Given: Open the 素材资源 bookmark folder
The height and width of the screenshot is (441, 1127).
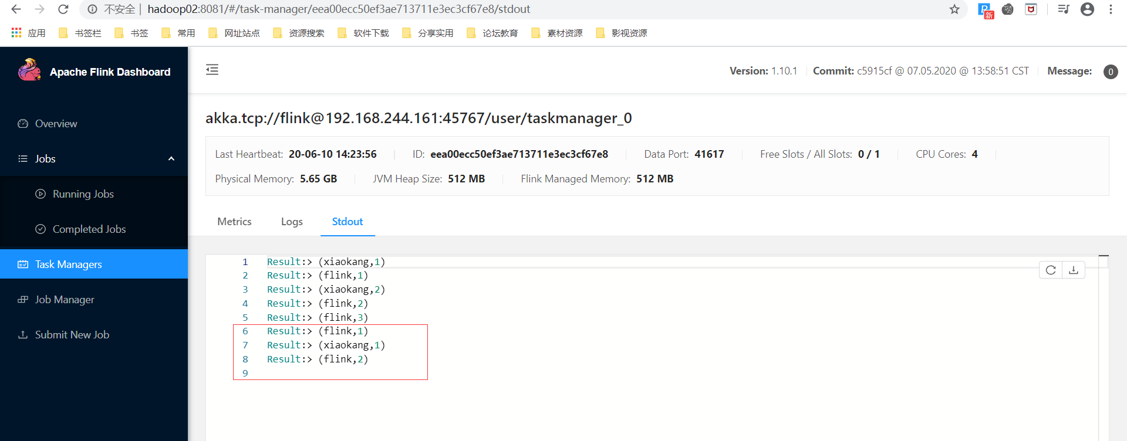Looking at the screenshot, I should point(557,33).
